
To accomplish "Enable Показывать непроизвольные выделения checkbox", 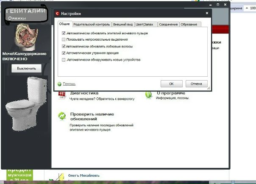I will click(x=64, y=39).
